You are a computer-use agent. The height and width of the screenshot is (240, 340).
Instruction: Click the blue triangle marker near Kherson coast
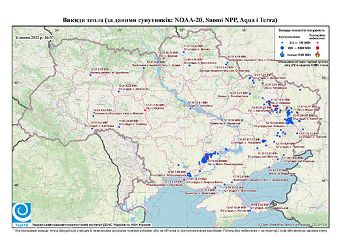[x=189, y=174]
